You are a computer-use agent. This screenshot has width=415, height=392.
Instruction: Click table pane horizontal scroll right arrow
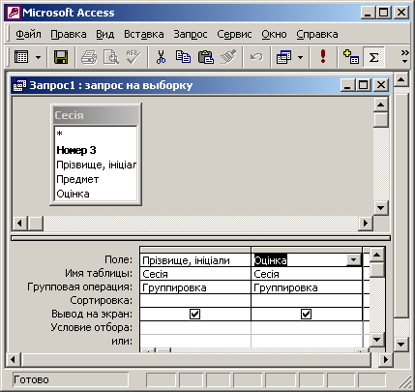[x=366, y=223]
